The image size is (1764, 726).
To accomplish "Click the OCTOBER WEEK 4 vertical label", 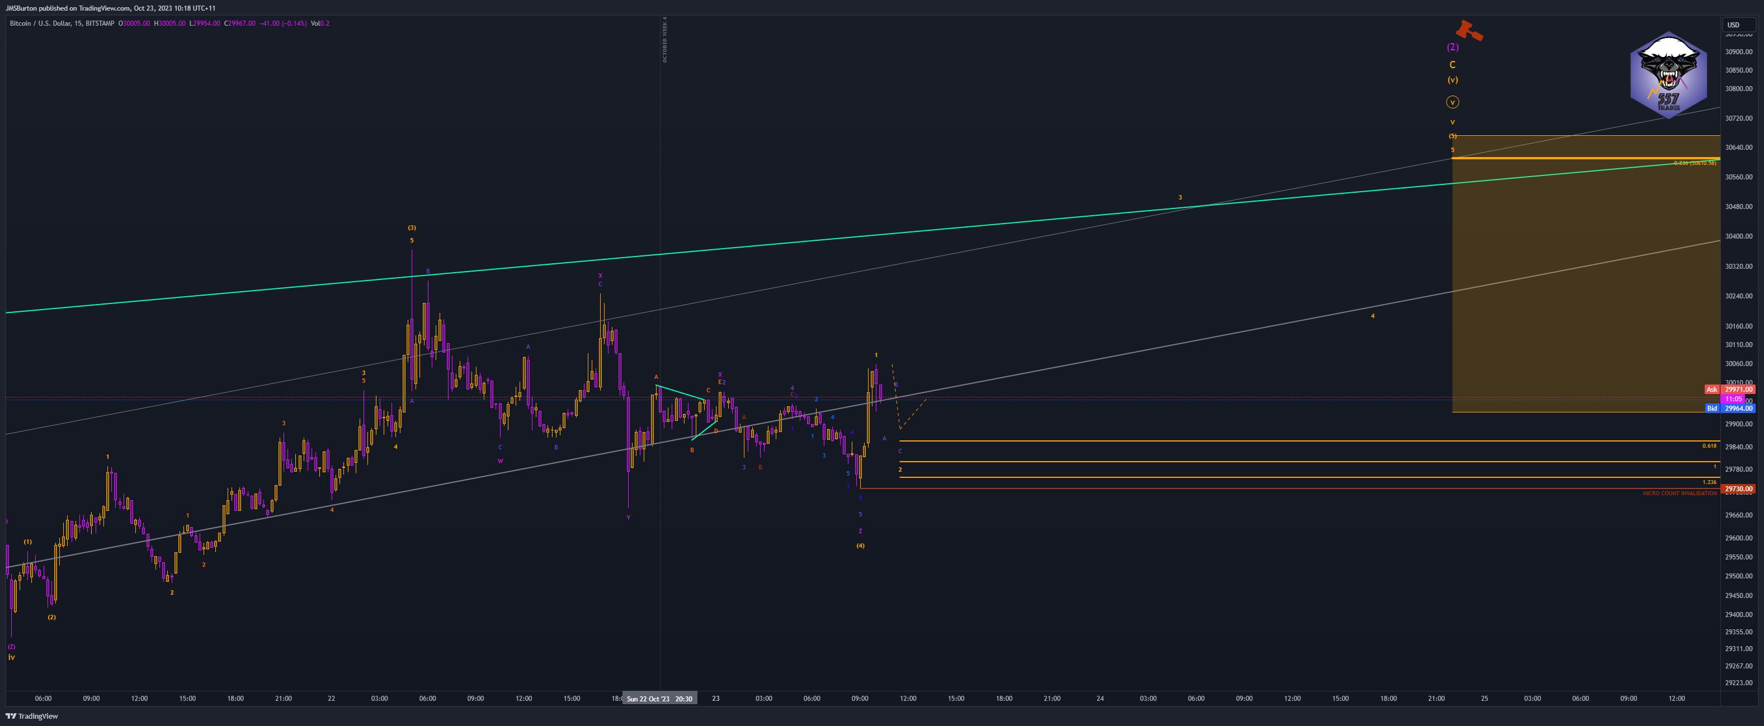I will [x=664, y=40].
